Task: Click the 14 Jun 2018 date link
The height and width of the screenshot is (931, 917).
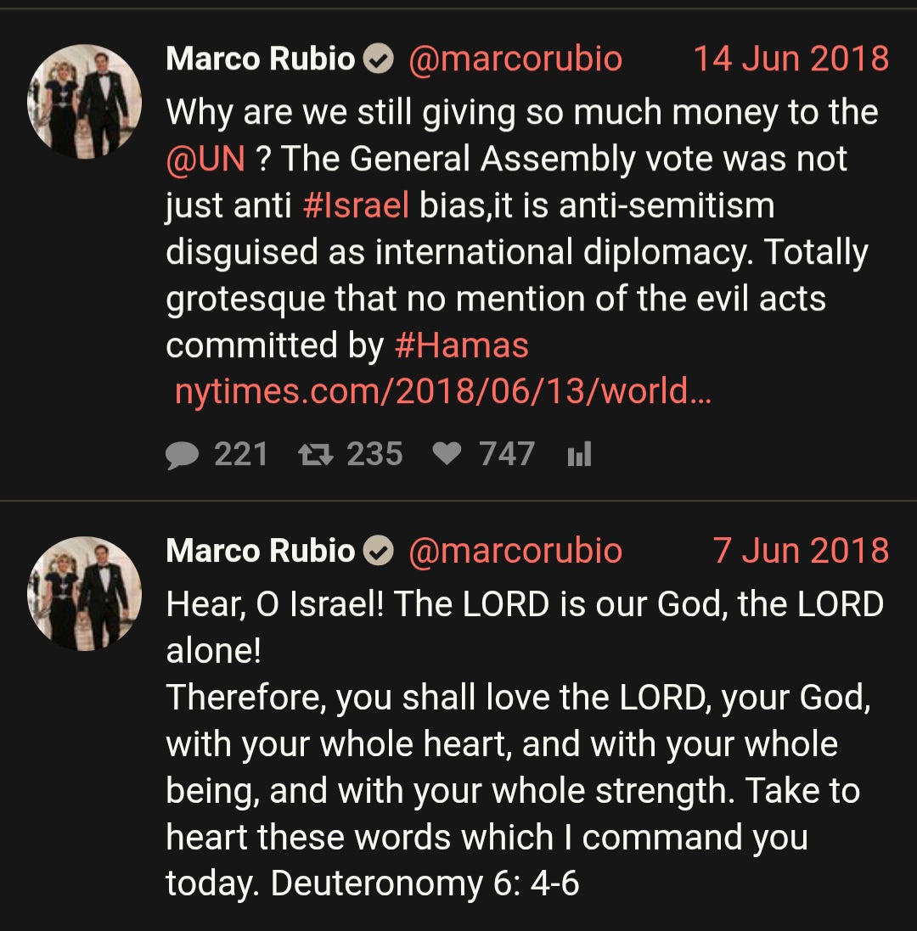Action: point(791,59)
